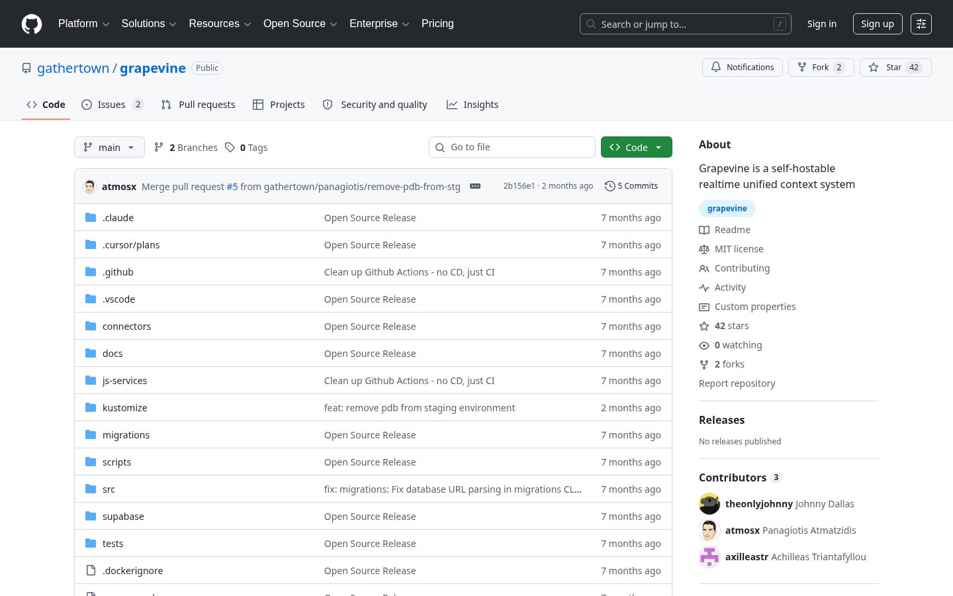Click the .github folder icon

point(91,272)
